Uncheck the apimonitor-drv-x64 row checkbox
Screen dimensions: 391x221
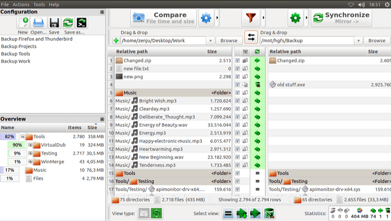237,189
